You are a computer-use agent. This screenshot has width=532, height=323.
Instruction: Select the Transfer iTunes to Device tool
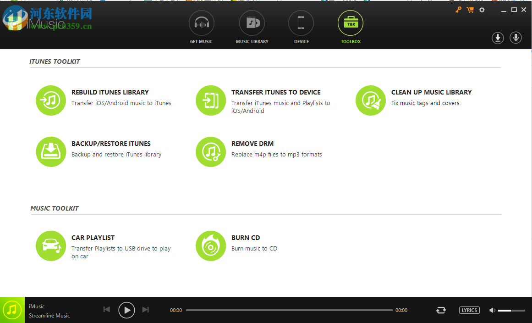pos(211,100)
